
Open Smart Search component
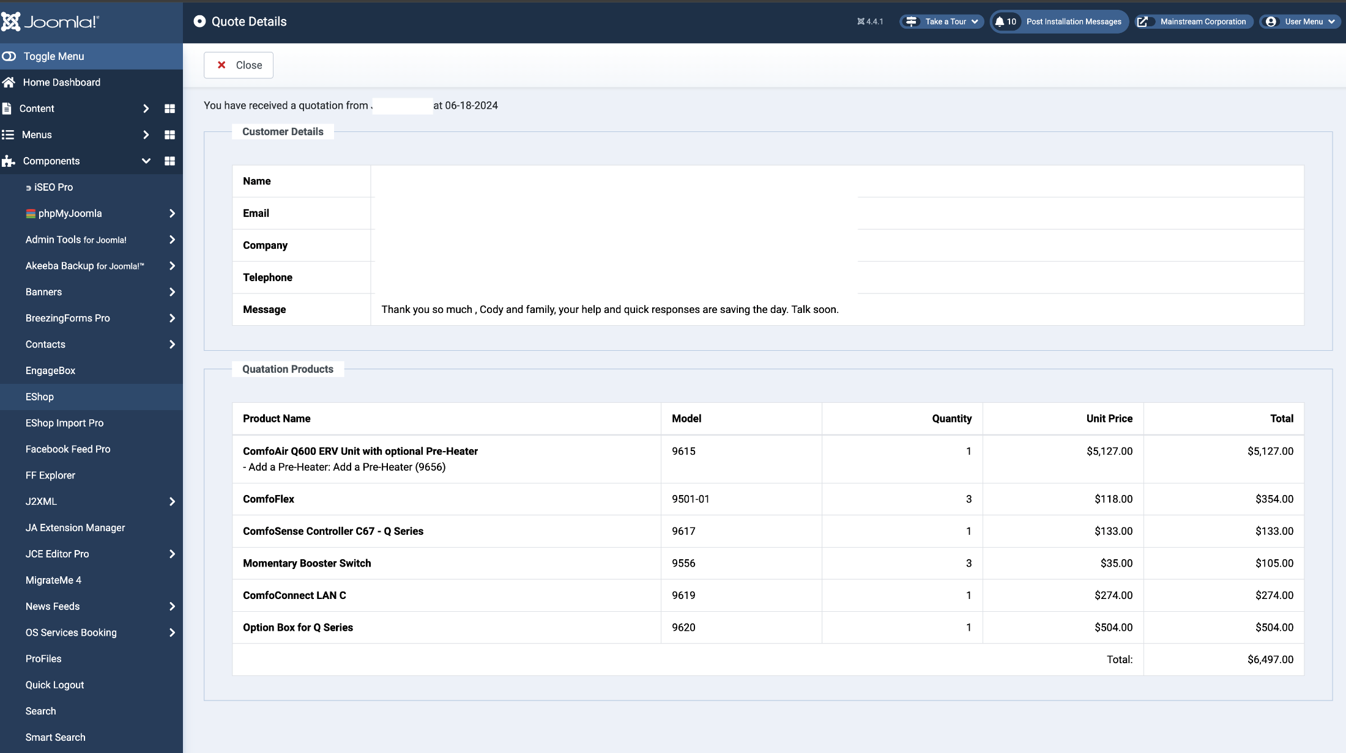[x=55, y=738]
